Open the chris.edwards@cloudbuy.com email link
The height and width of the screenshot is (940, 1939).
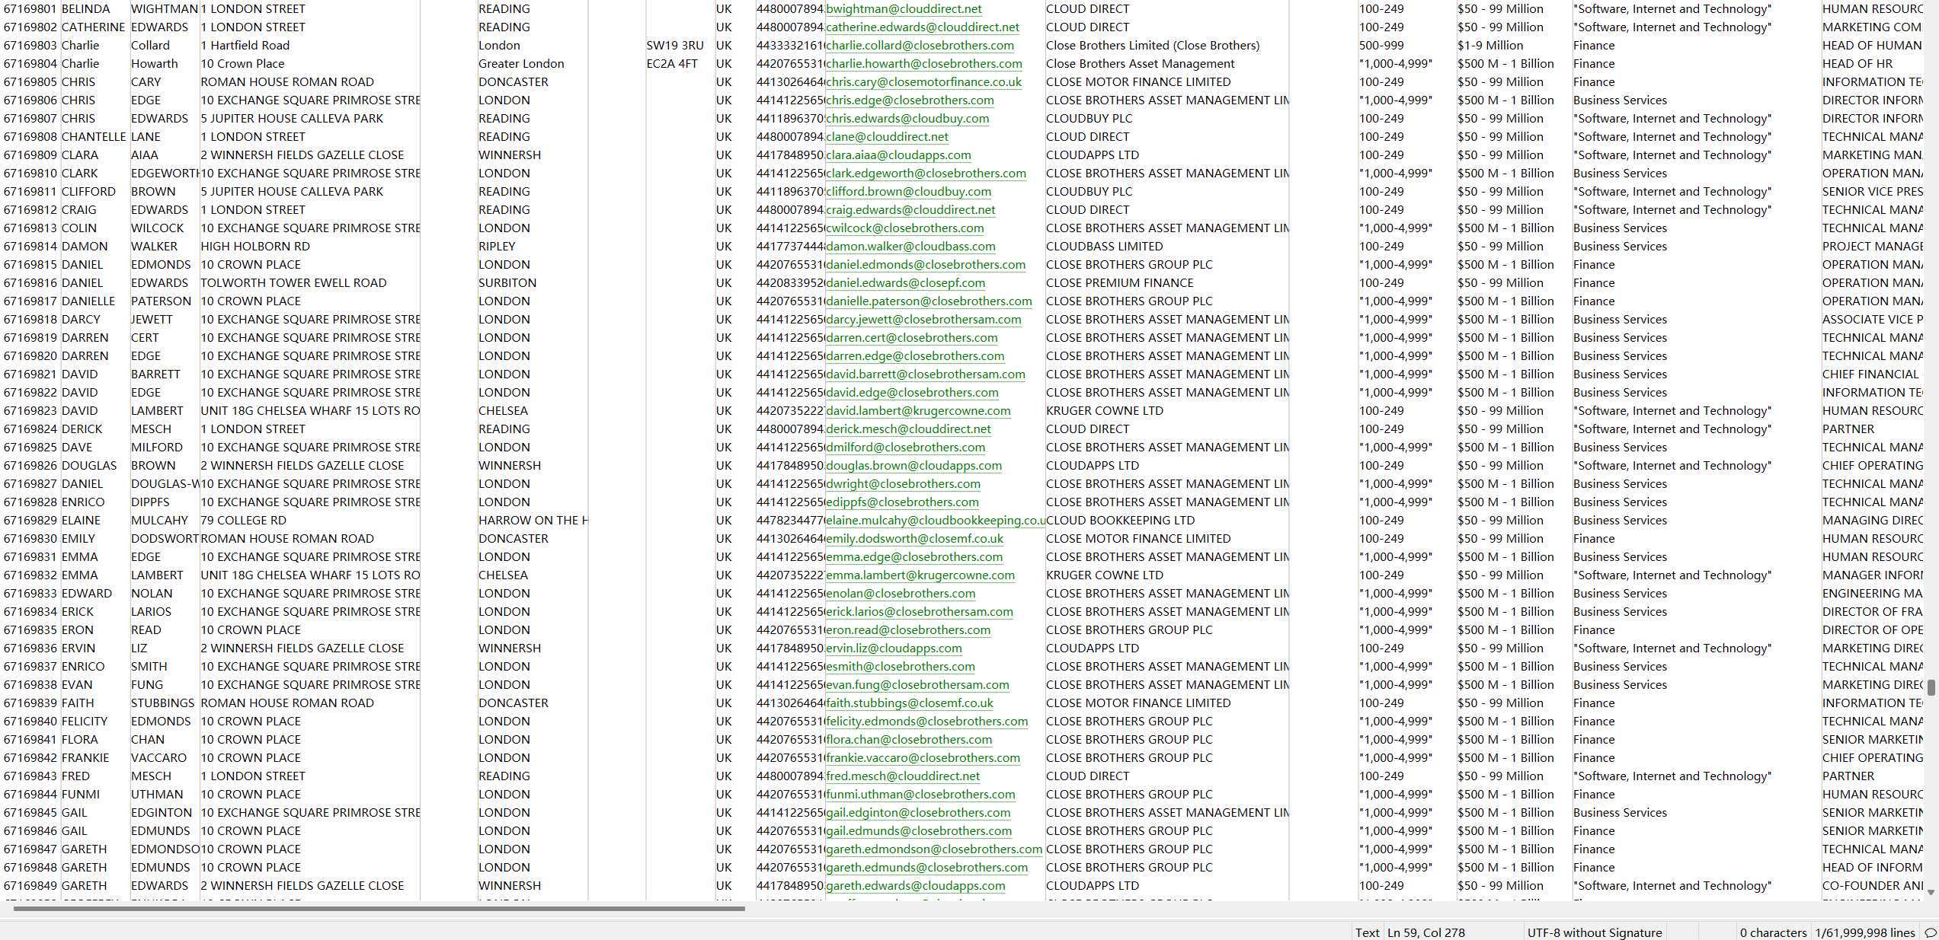tap(907, 119)
